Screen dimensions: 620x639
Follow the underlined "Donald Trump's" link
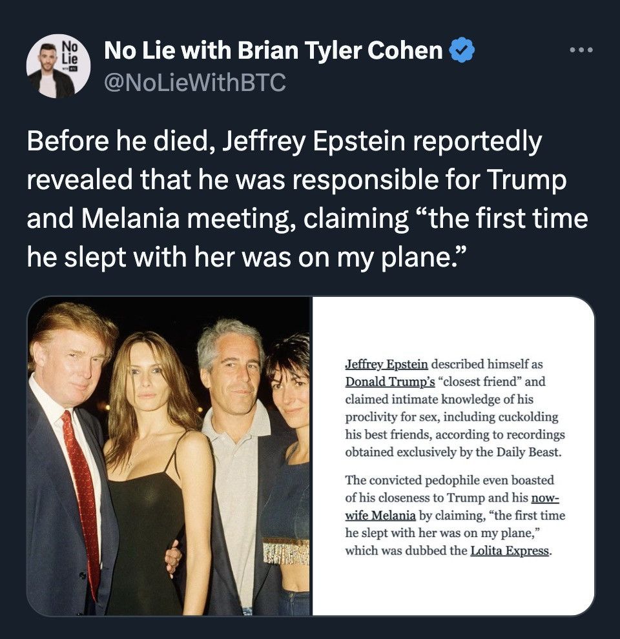[x=390, y=380]
